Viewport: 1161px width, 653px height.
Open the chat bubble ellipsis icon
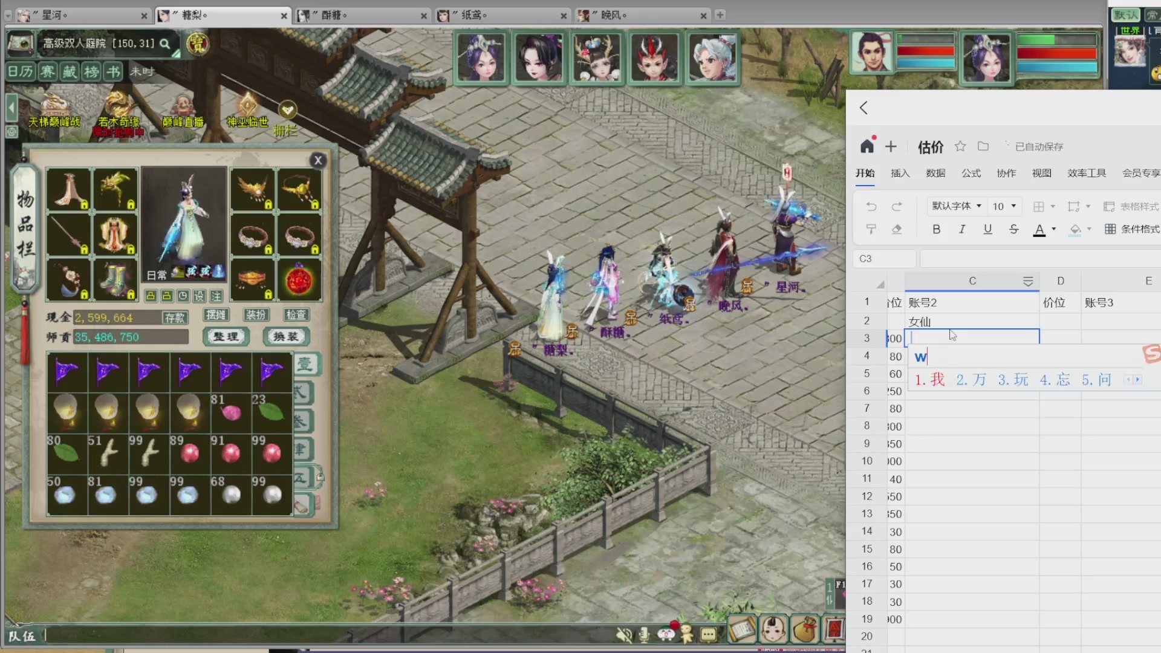708,634
